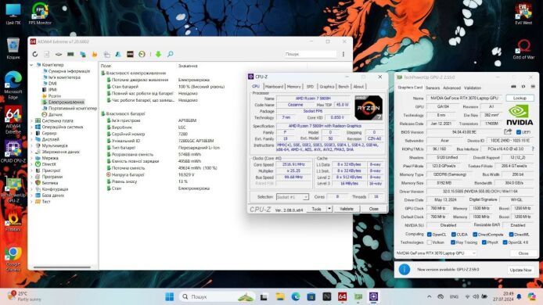
Task: Toggle the DirectCompute checkbox in GPU-Z
Action: (x=475, y=235)
